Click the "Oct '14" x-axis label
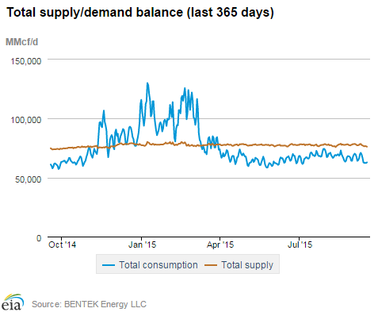Screen dimensions: 378x312 [x=62, y=245]
